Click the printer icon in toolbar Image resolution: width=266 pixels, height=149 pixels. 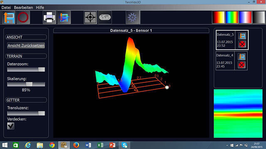pos(49,17)
